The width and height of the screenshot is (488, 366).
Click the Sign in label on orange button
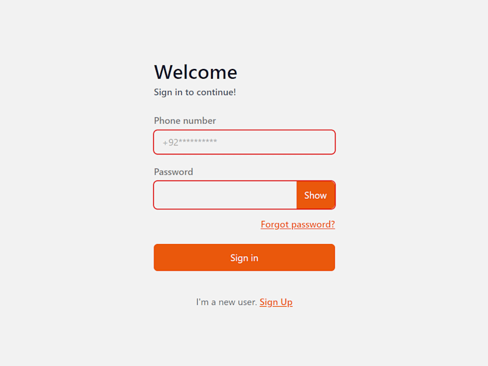245,258
